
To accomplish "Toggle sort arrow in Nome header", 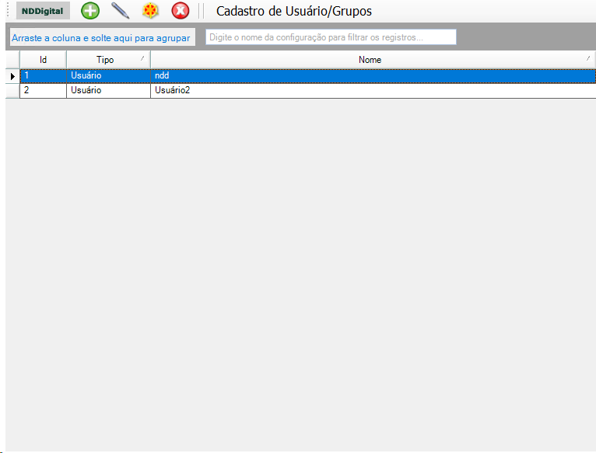I will click(x=588, y=58).
